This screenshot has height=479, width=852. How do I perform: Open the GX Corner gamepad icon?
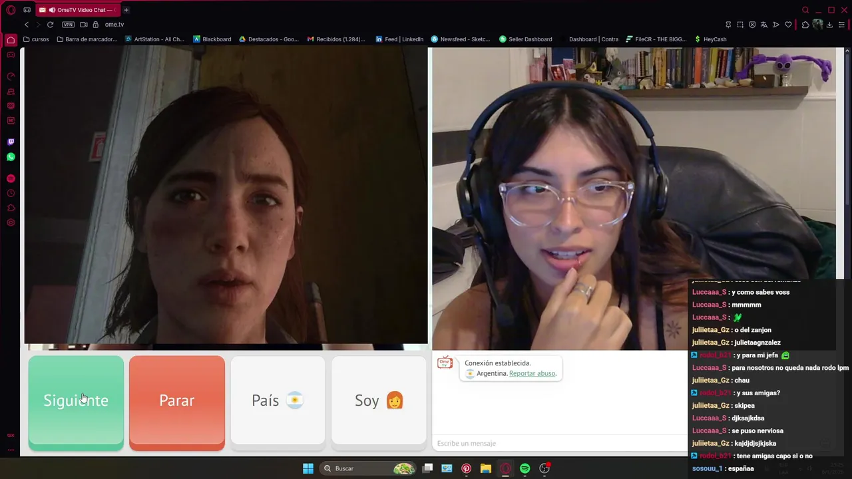click(27, 10)
